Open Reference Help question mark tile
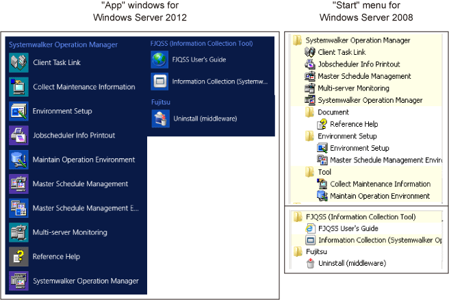Viewport: 449px width, 300px height. point(18,256)
